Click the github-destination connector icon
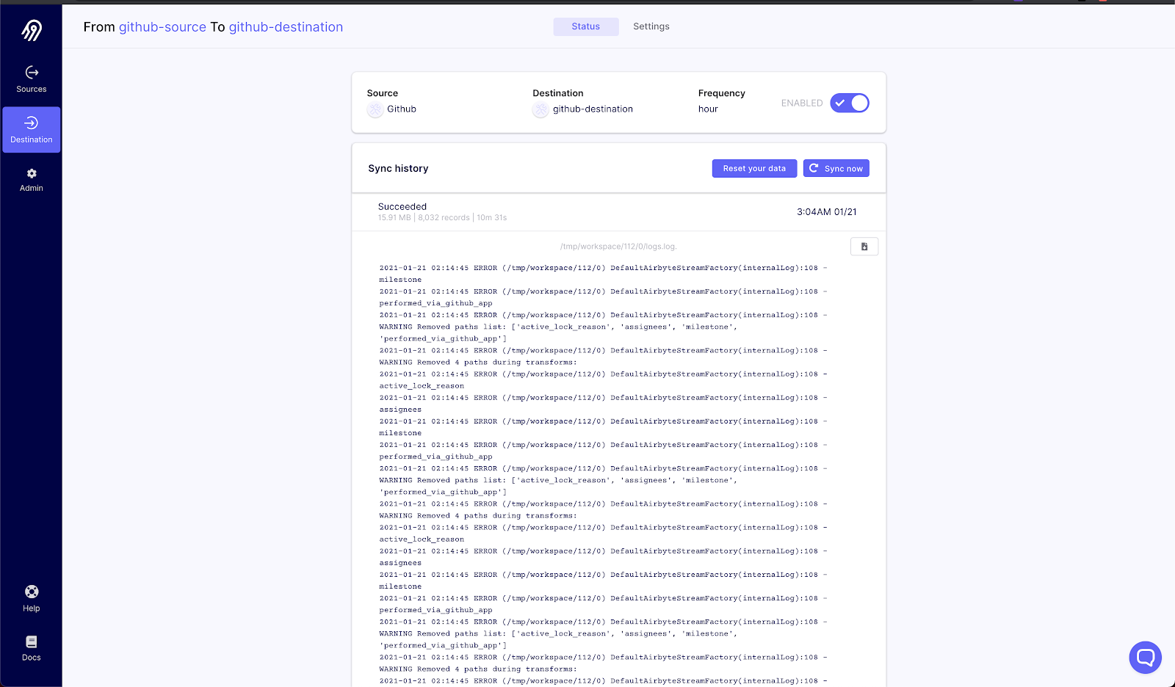Screen dimensions: 1175x687 pos(540,109)
